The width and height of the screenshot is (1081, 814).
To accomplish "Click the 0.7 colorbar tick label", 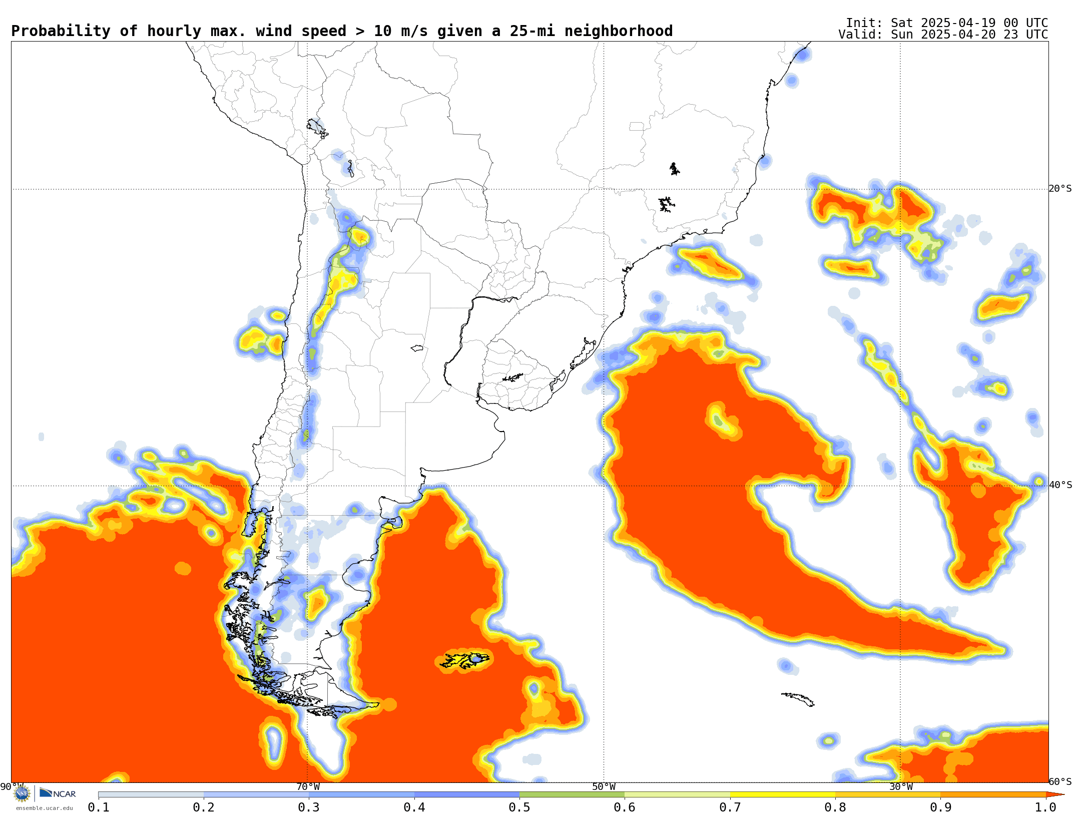I will tap(730, 807).
